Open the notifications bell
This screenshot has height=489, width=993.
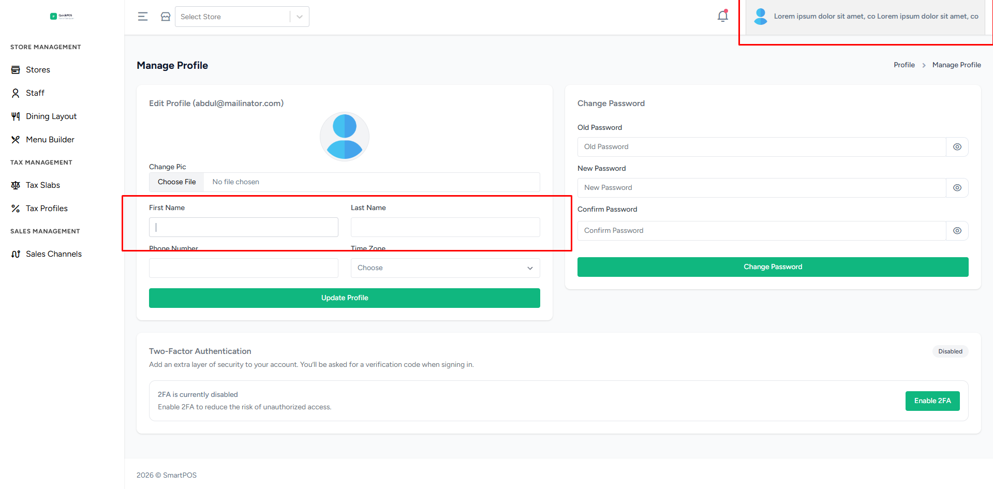point(722,16)
